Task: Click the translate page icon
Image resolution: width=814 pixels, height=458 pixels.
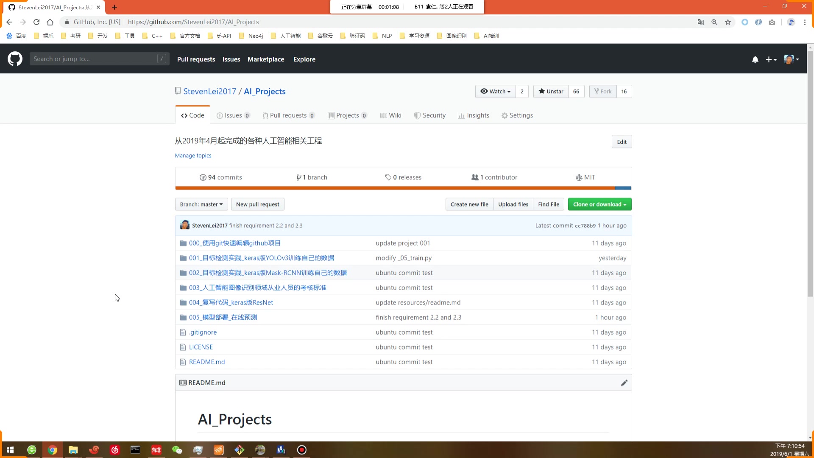Action: 701,22
